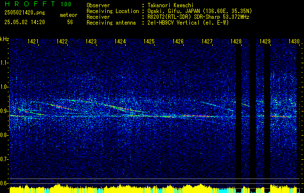This screenshot has height=193, width=304.
Task: Select the 2el-HB9CV Vertical antenna text
Action: click(188, 23)
